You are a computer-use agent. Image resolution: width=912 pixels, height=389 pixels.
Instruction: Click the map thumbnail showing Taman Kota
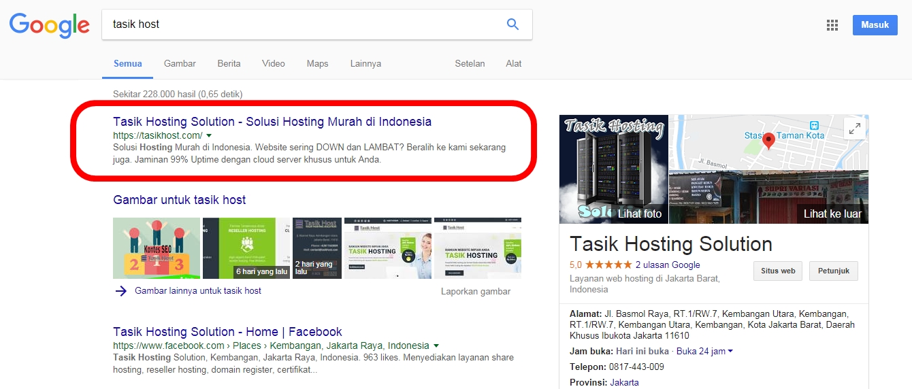769,142
